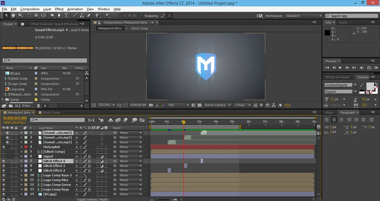This screenshot has height=201, width=380.
Task: Select the Ellipse shape tool
Action: (x=52, y=15)
